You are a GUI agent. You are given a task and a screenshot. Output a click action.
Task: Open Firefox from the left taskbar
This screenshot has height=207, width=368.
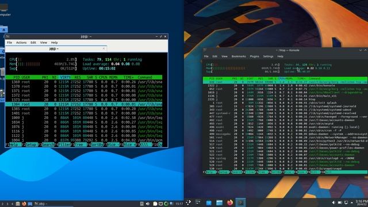(x=24, y=204)
